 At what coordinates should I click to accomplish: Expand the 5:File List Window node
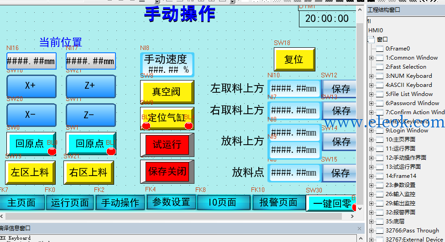click(371, 94)
